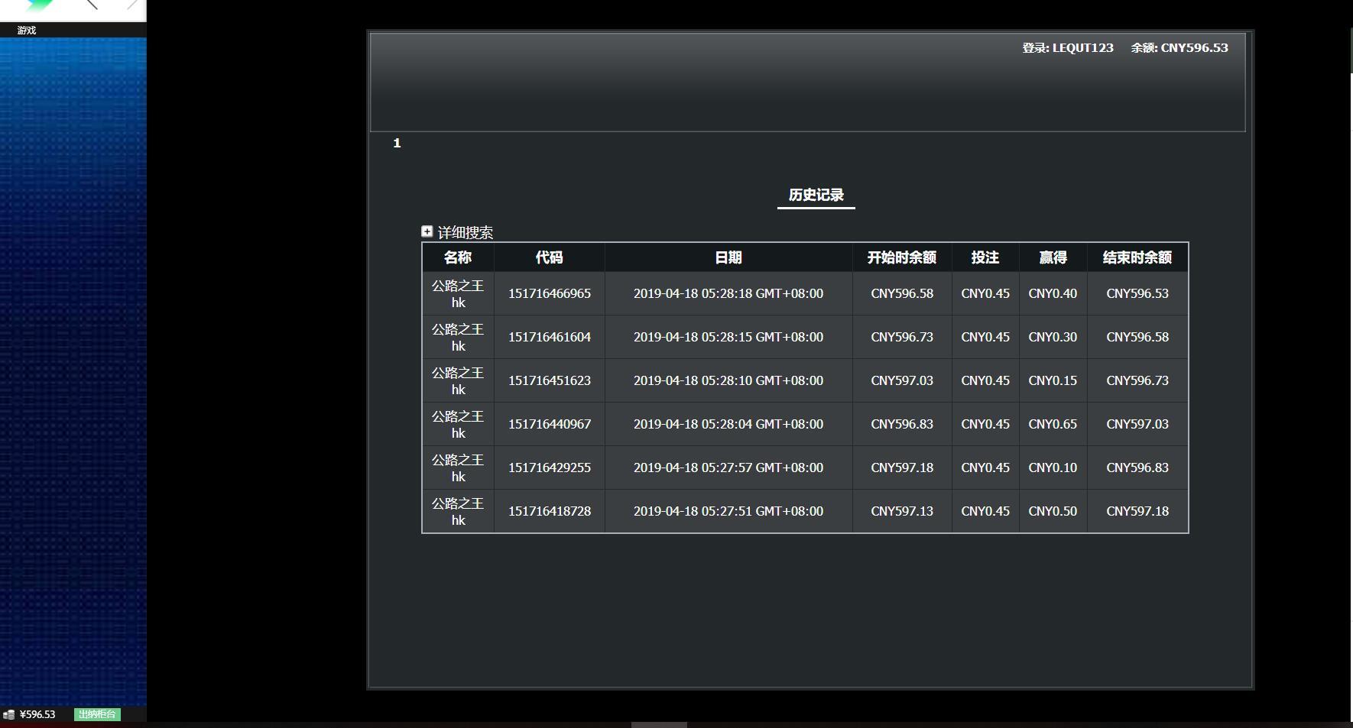Click starting balance CNY597.18 in row 151716429255
The height and width of the screenshot is (728, 1353).
(902, 468)
